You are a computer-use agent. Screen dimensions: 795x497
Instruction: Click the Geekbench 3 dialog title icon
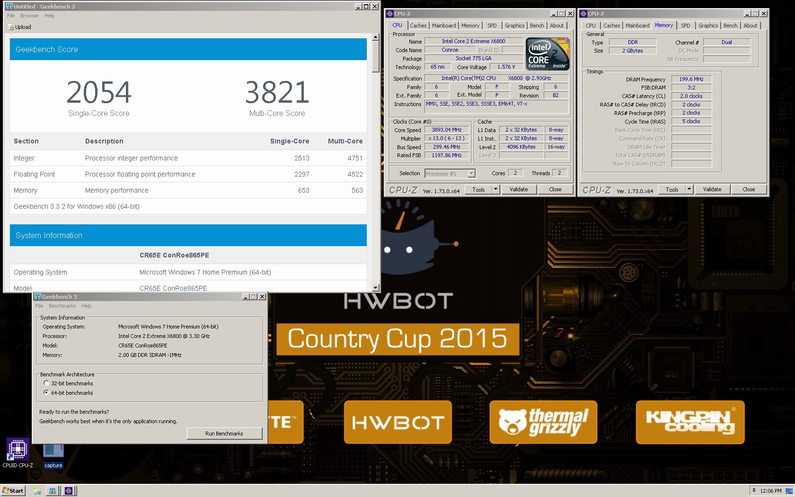click(x=38, y=297)
